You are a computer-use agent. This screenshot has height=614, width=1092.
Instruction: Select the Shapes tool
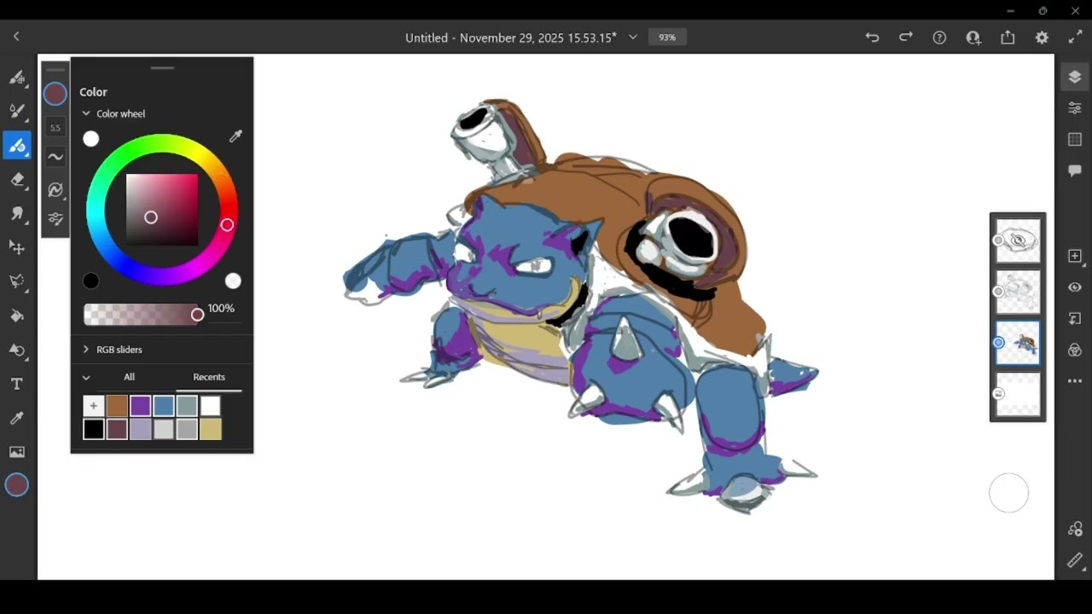[x=16, y=350]
